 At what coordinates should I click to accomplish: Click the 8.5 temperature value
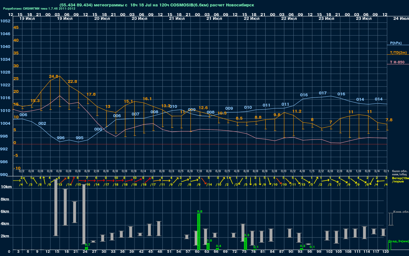point(239,118)
